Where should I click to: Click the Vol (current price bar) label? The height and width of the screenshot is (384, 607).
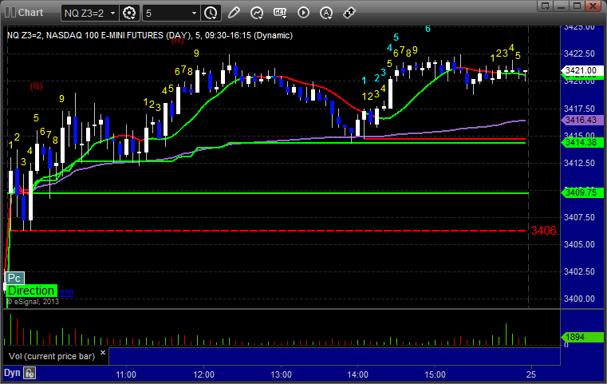coord(52,356)
